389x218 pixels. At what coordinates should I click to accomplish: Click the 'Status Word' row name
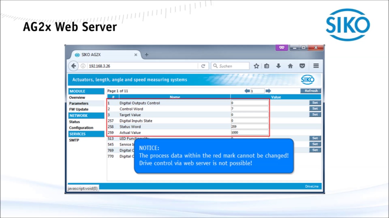(130, 127)
